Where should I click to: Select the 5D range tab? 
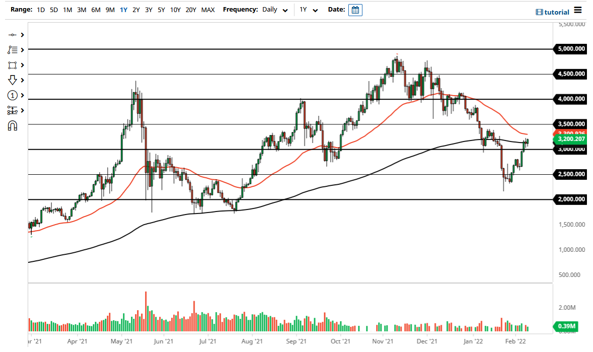pyautogui.click(x=53, y=10)
